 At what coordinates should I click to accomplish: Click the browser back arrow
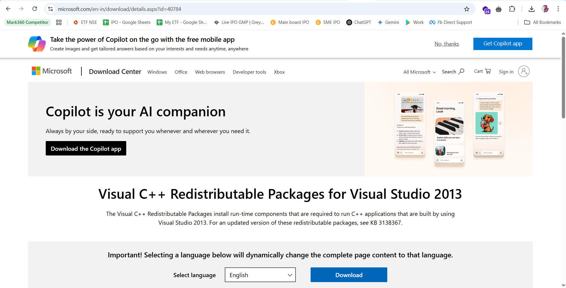click(x=8, y=9)
